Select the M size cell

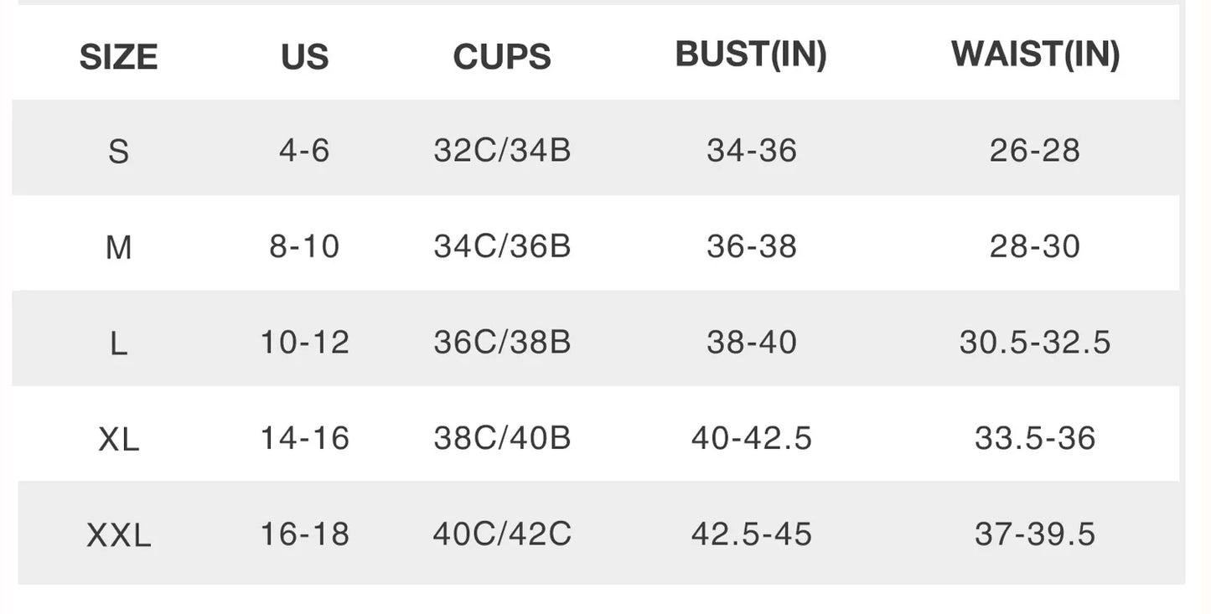pyautogui.click(x=118, y=247)
